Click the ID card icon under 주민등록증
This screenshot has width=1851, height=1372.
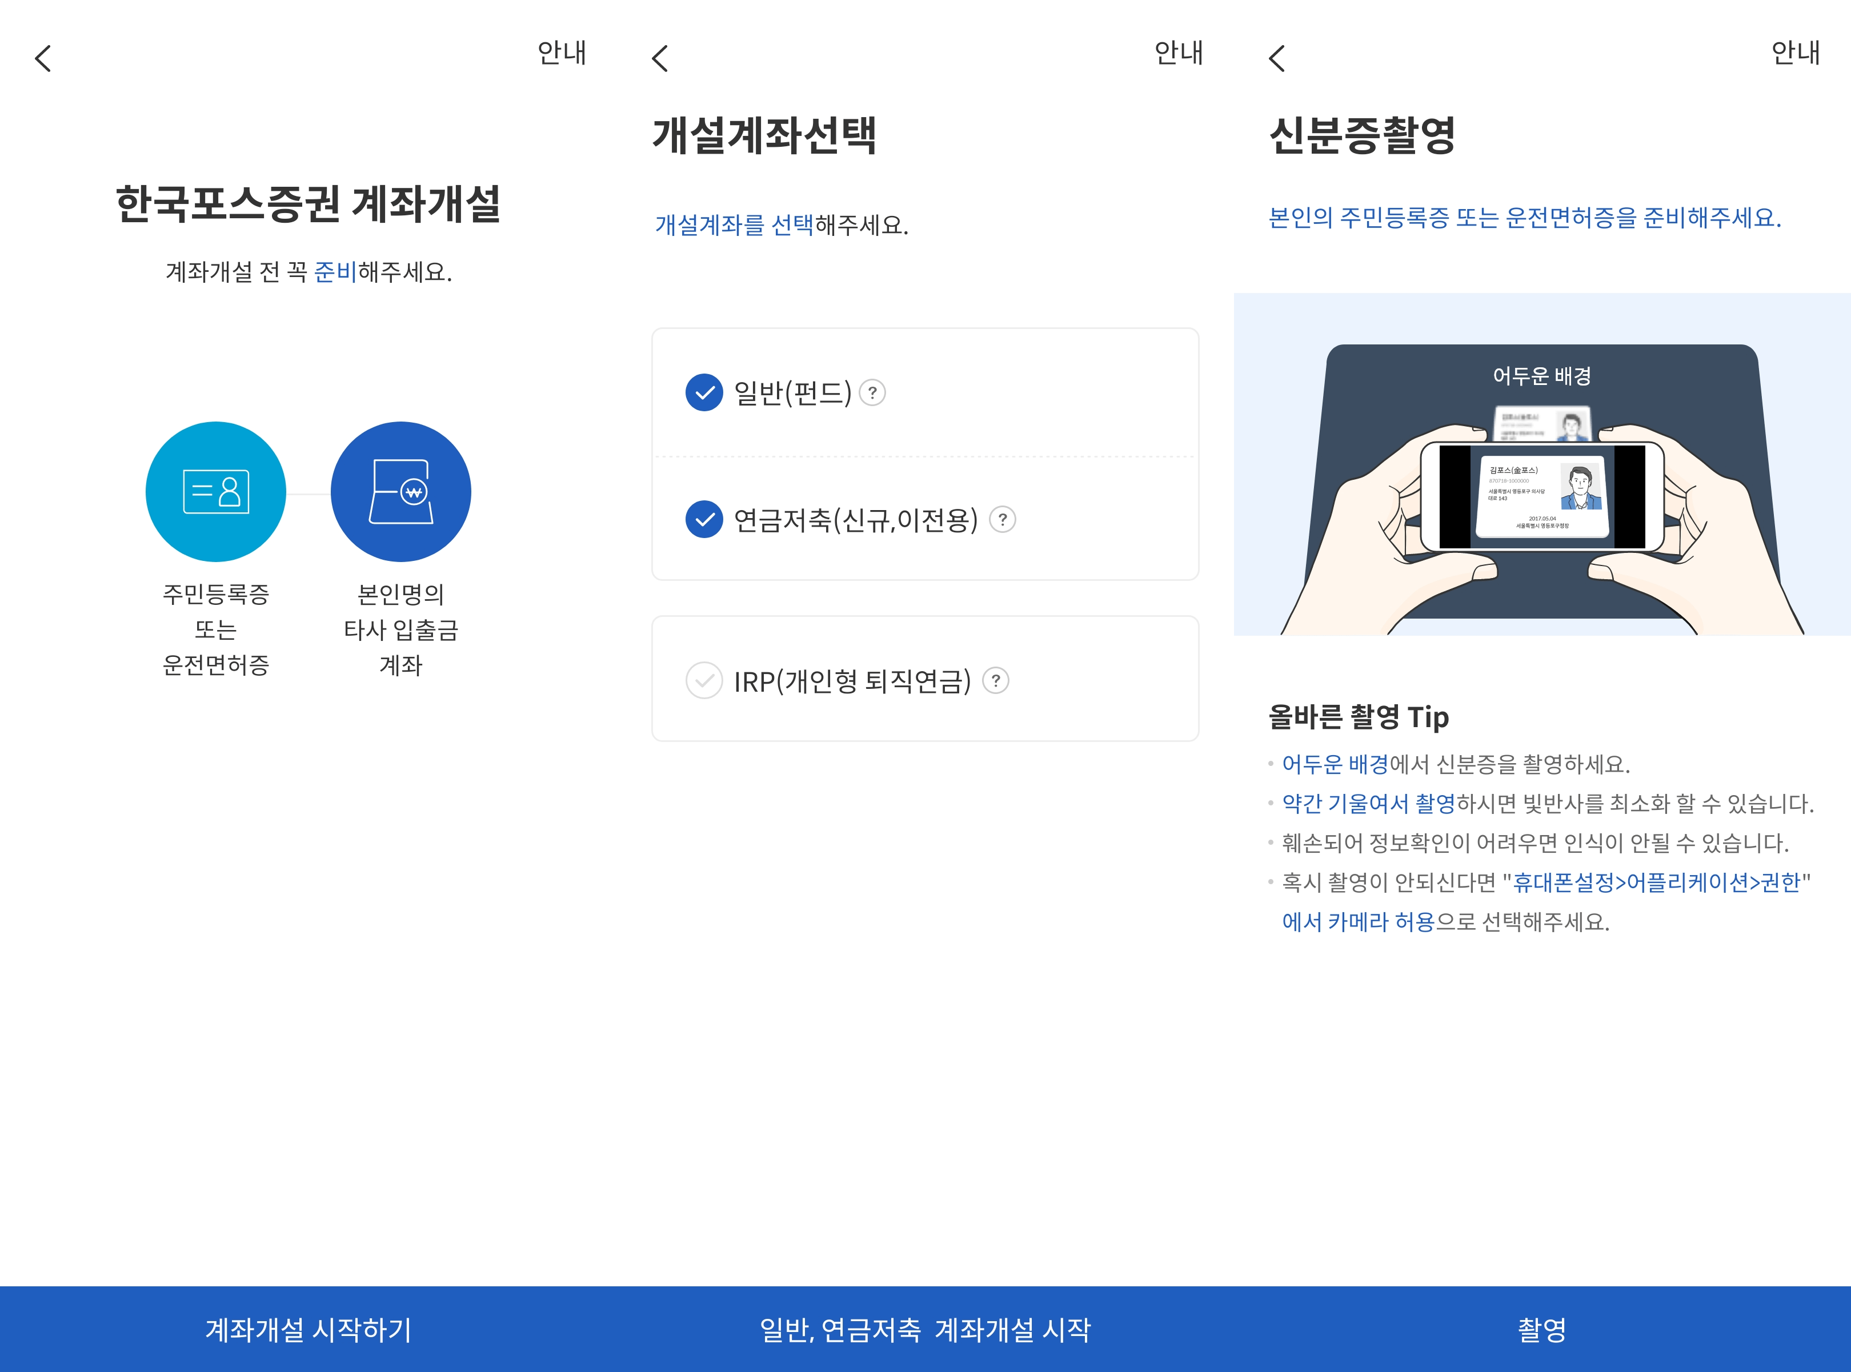click(x=216, y=492)
